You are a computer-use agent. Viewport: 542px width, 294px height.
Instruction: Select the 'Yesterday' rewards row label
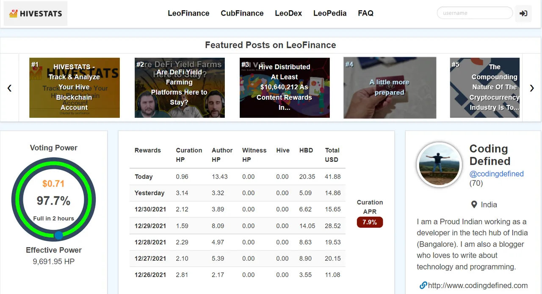click(x=149, y=193)
